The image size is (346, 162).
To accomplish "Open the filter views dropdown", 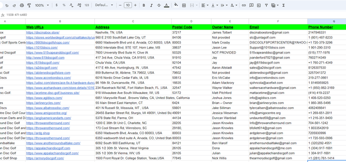I will tap(275, 5).
